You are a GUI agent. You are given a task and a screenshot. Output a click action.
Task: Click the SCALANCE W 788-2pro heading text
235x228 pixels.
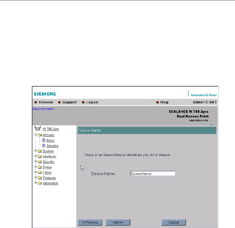point(189,112)
